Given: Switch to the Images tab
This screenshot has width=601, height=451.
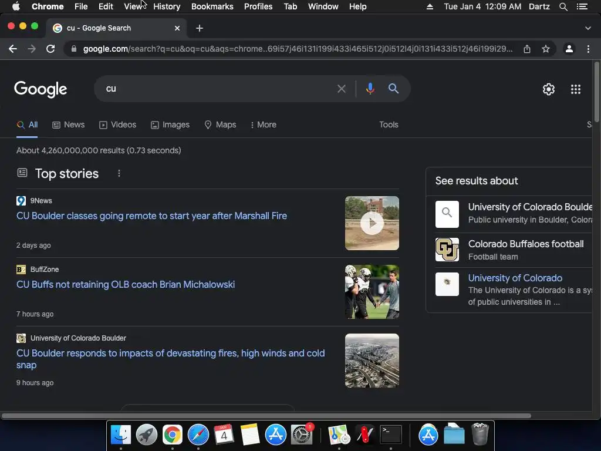Looking at the screenshot, I should [170, 124].
